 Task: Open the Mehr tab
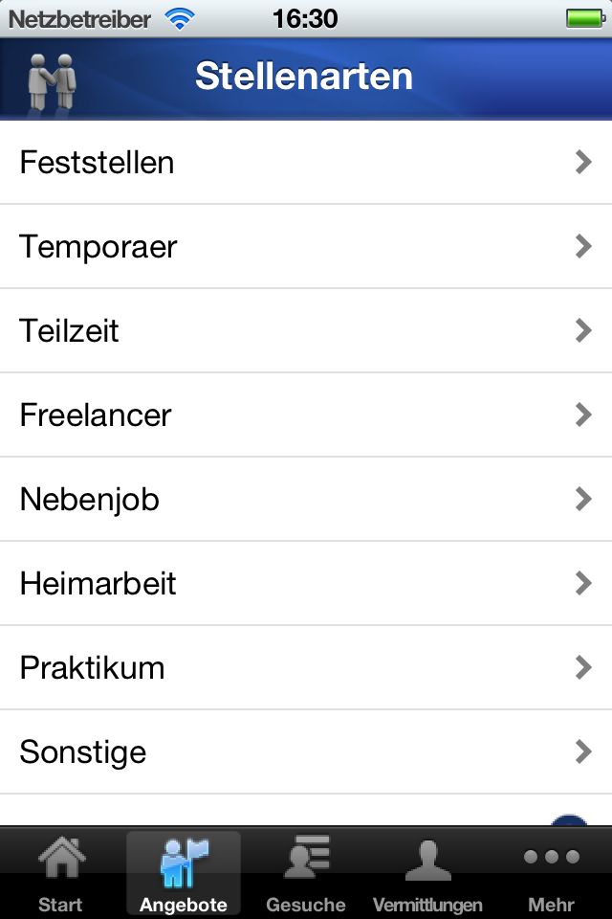coord(550,871)
